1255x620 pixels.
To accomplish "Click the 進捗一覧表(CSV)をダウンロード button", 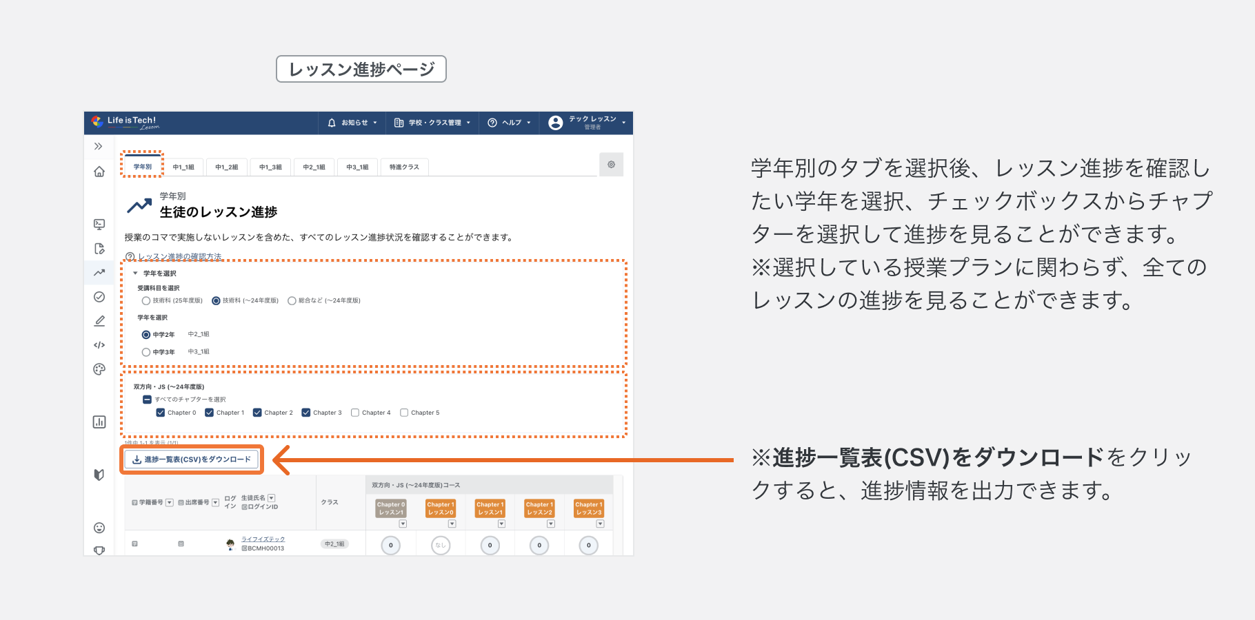I will [191, 459].
